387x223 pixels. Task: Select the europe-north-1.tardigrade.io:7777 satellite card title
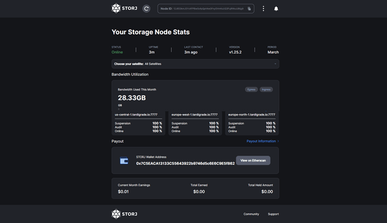pos(251,115)
